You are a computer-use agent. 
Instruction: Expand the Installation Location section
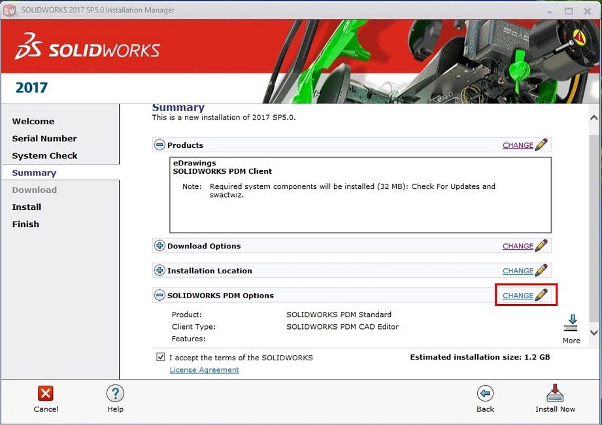159,271
